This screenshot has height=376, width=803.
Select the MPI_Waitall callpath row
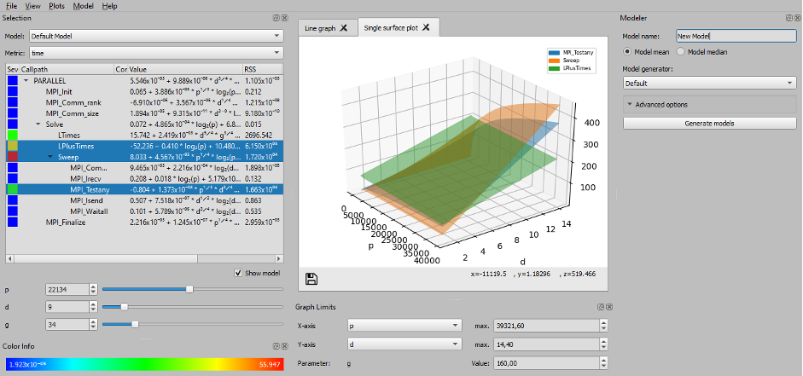point(144,211)
